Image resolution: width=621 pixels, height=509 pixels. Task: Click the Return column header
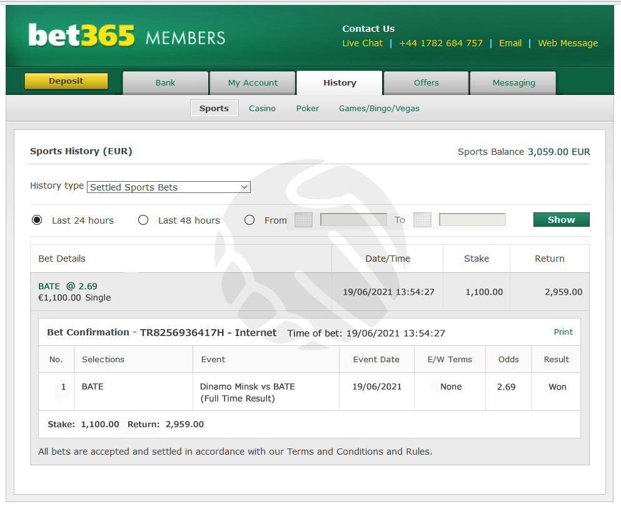click(x=549, y=259)
